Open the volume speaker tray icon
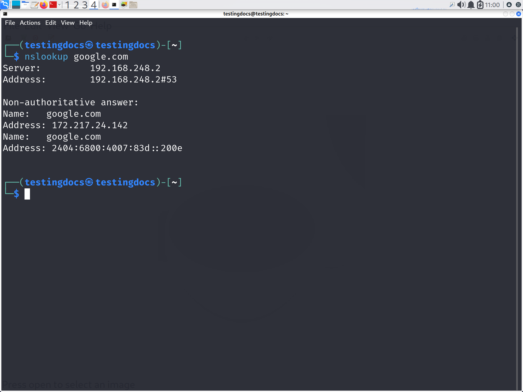523x392 pixels. [461, 5]
